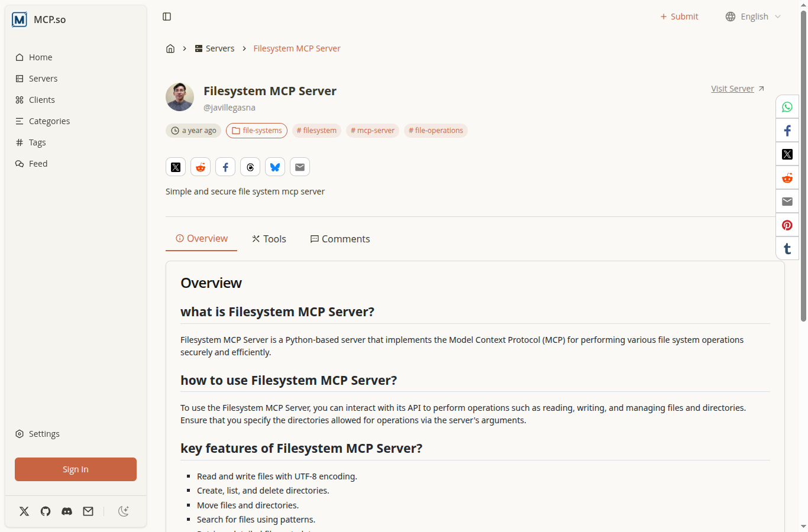Open GitHub link in sidebar footer

tap(46, 511)
